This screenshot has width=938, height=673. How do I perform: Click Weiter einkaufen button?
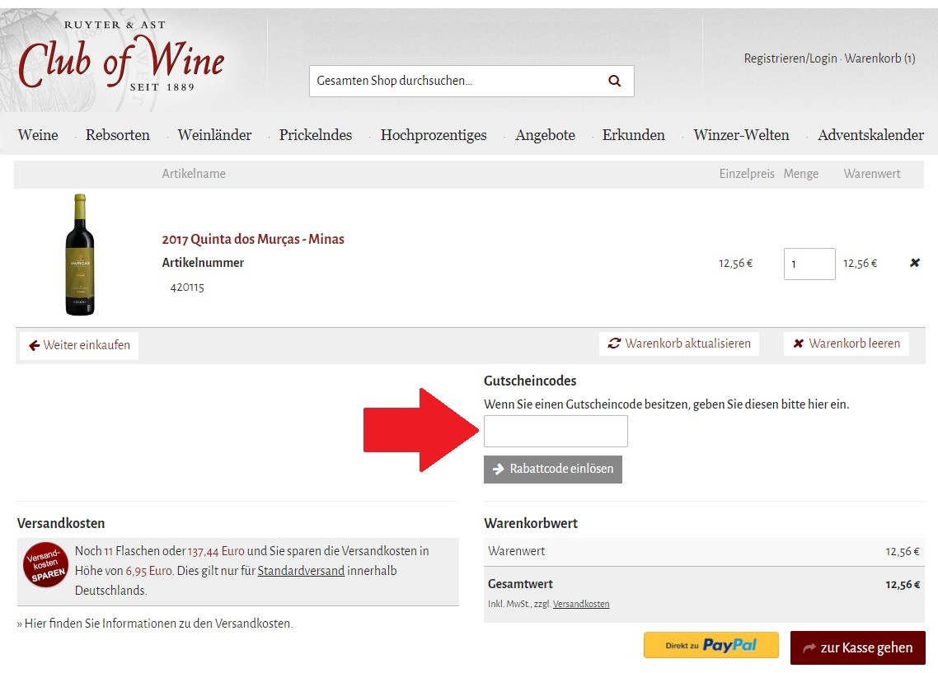coord(79,345)
